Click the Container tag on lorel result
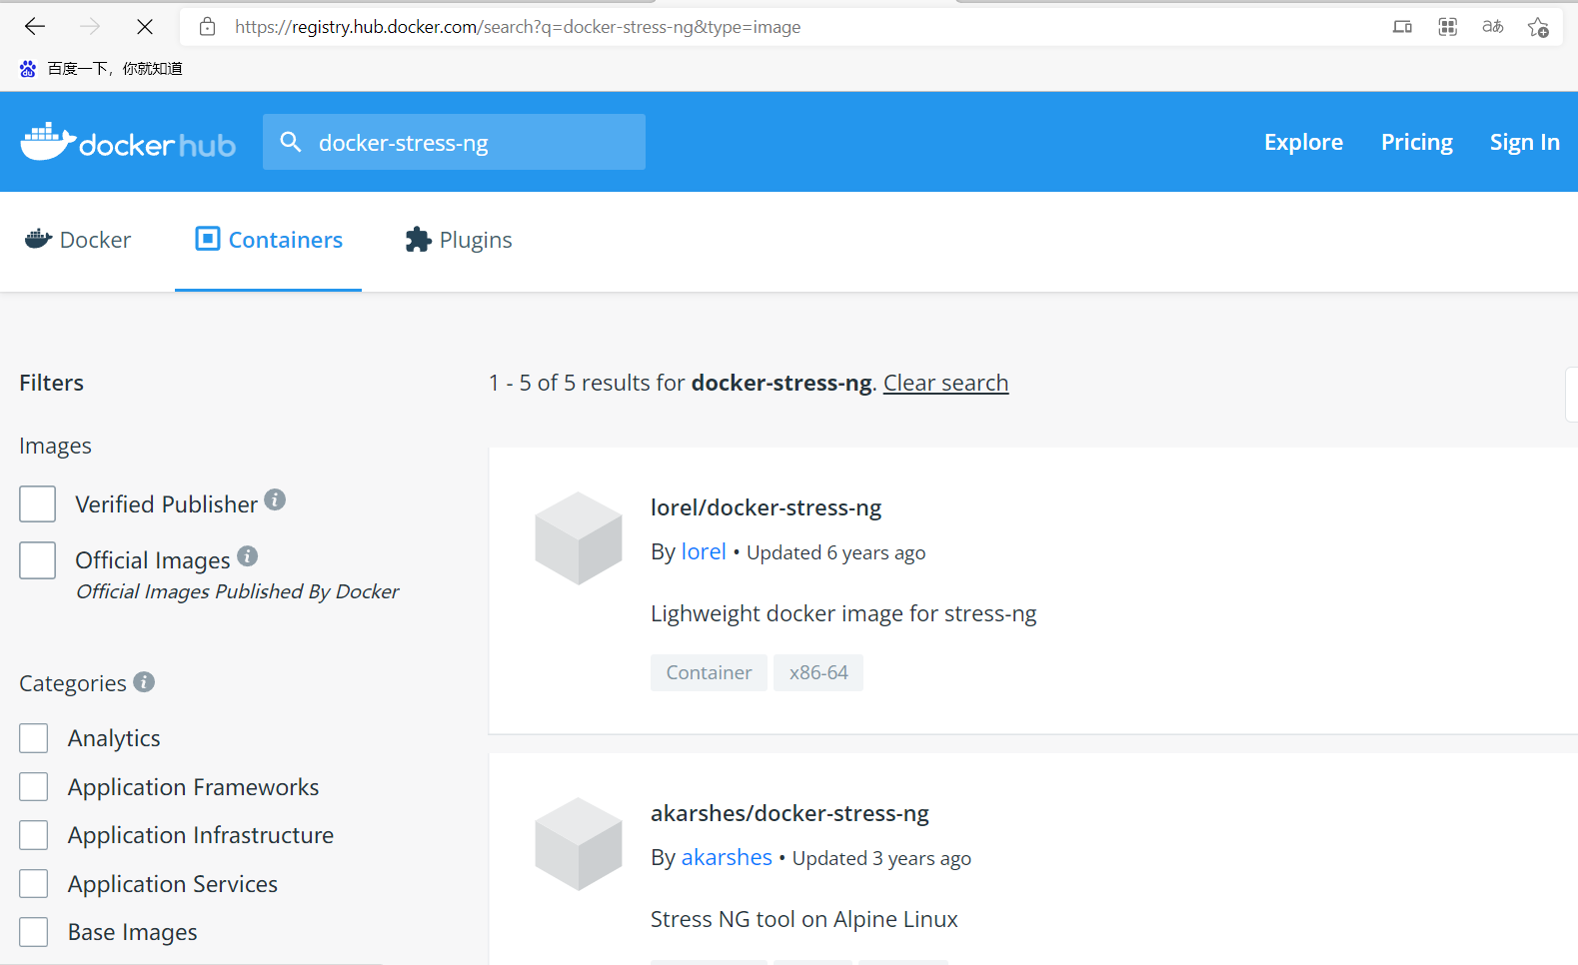 pyautogui.click(x=709, y=672)
